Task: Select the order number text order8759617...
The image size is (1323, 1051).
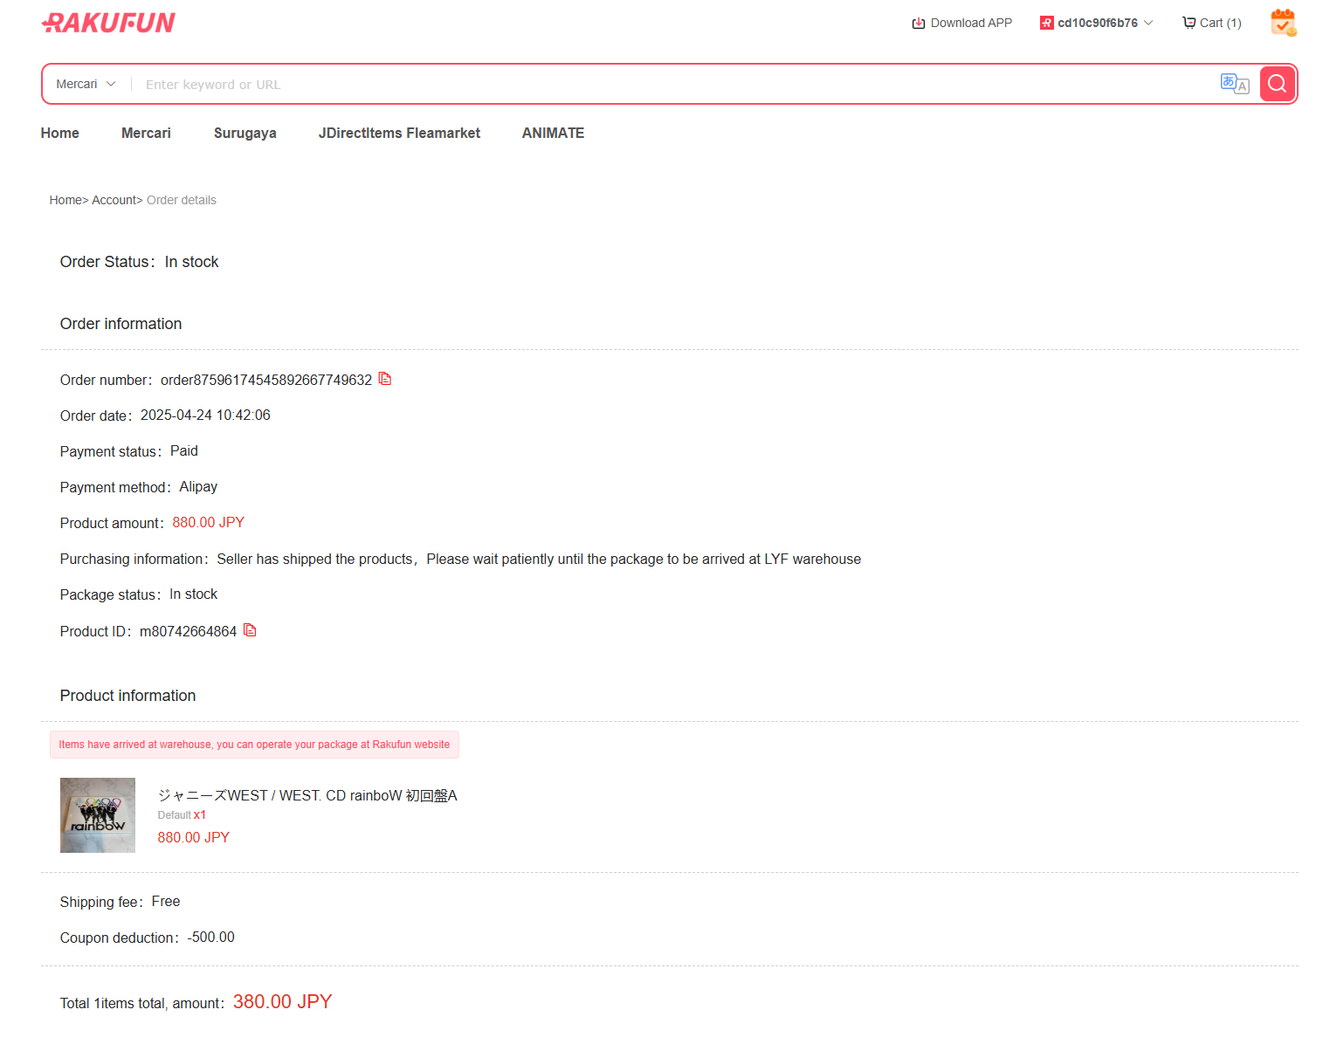Action: pyautogui.click(x=266, y=380)
